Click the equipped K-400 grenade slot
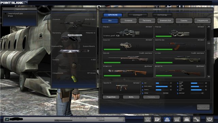Image resolution: width=218 pixels, height=123 pixels. 74,64
